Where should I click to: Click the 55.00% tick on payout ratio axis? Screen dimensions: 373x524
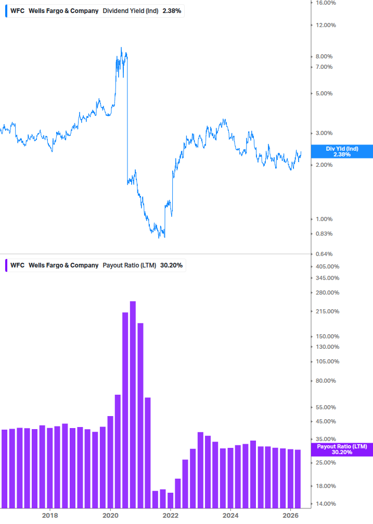pos(326,407)
